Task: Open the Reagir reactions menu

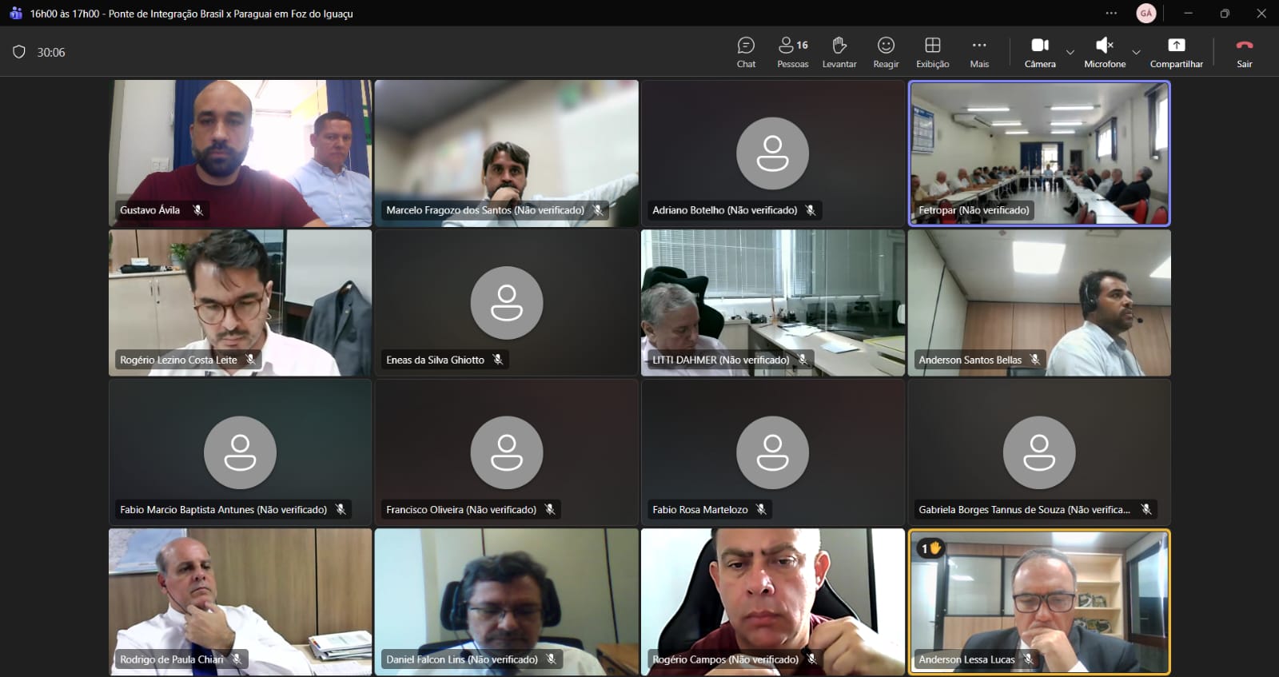Action: (x=886, y=52)
